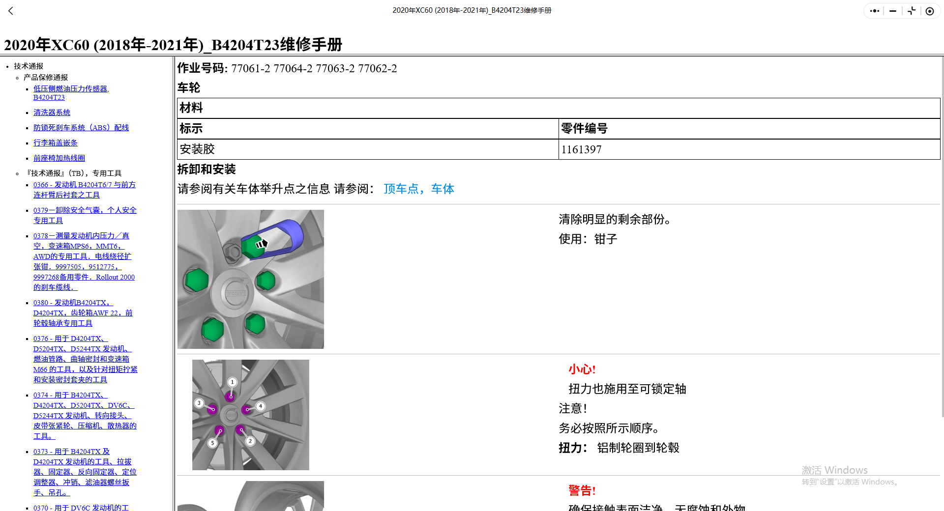Click the circular target close icon
Viewport: 944px width, 511px height.
930,11
